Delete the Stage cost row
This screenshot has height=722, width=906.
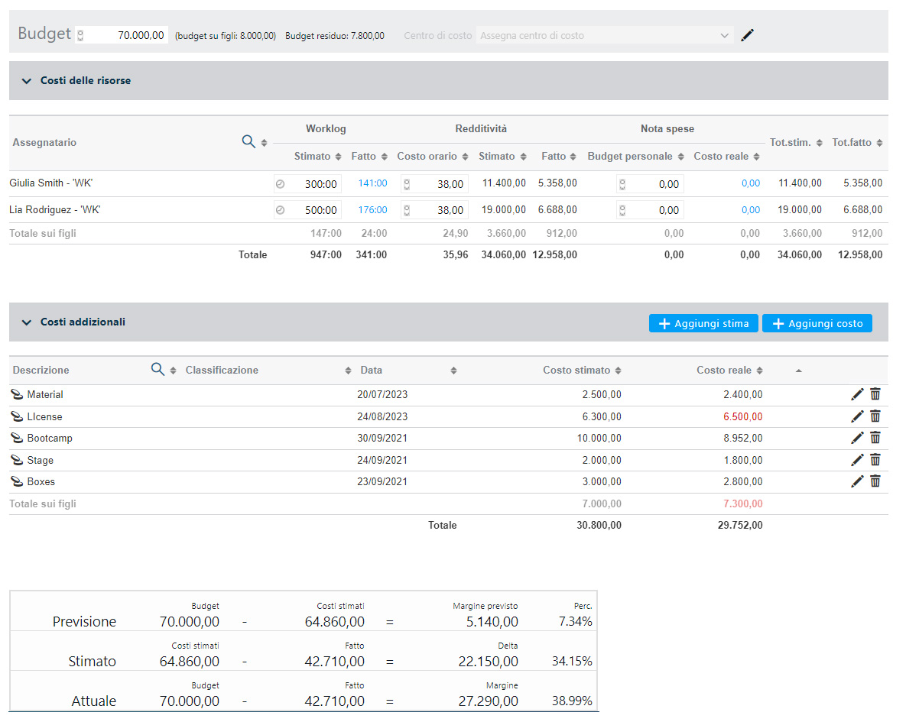click(x=875, y=460)
